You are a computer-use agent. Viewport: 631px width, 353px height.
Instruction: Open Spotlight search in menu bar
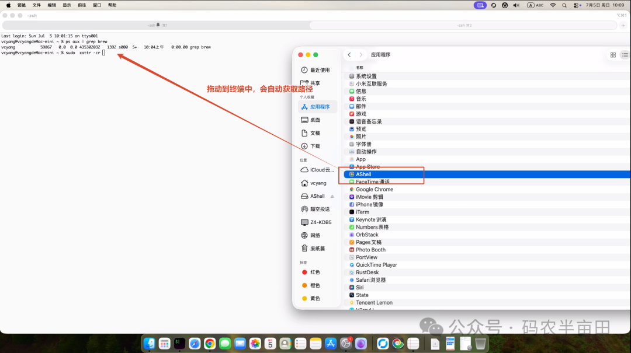tap(564, 5)
